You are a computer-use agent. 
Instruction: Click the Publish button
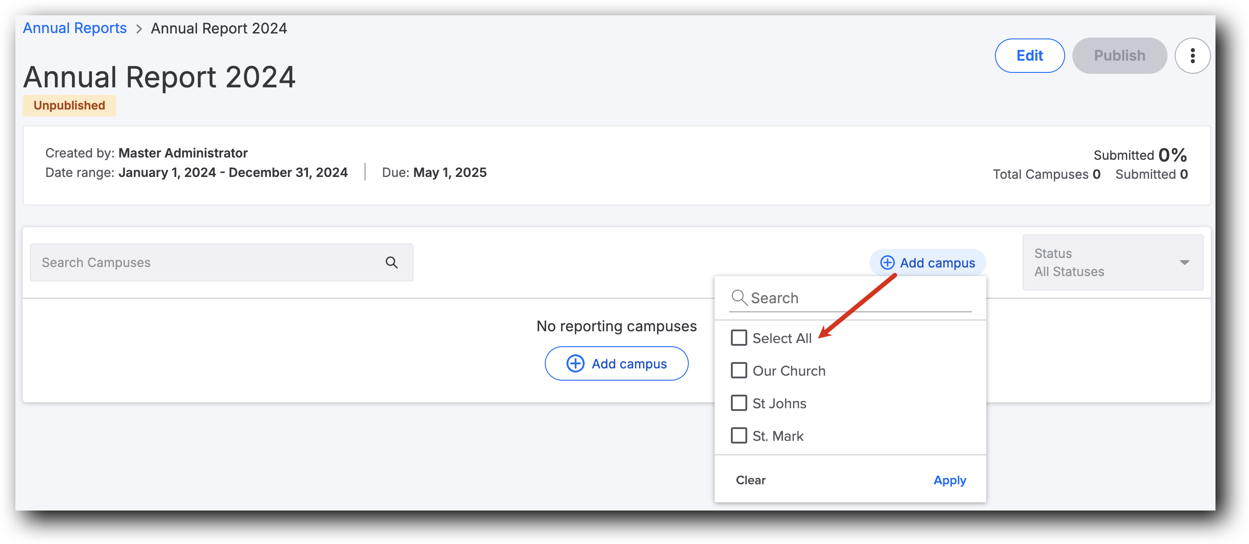1119,55
